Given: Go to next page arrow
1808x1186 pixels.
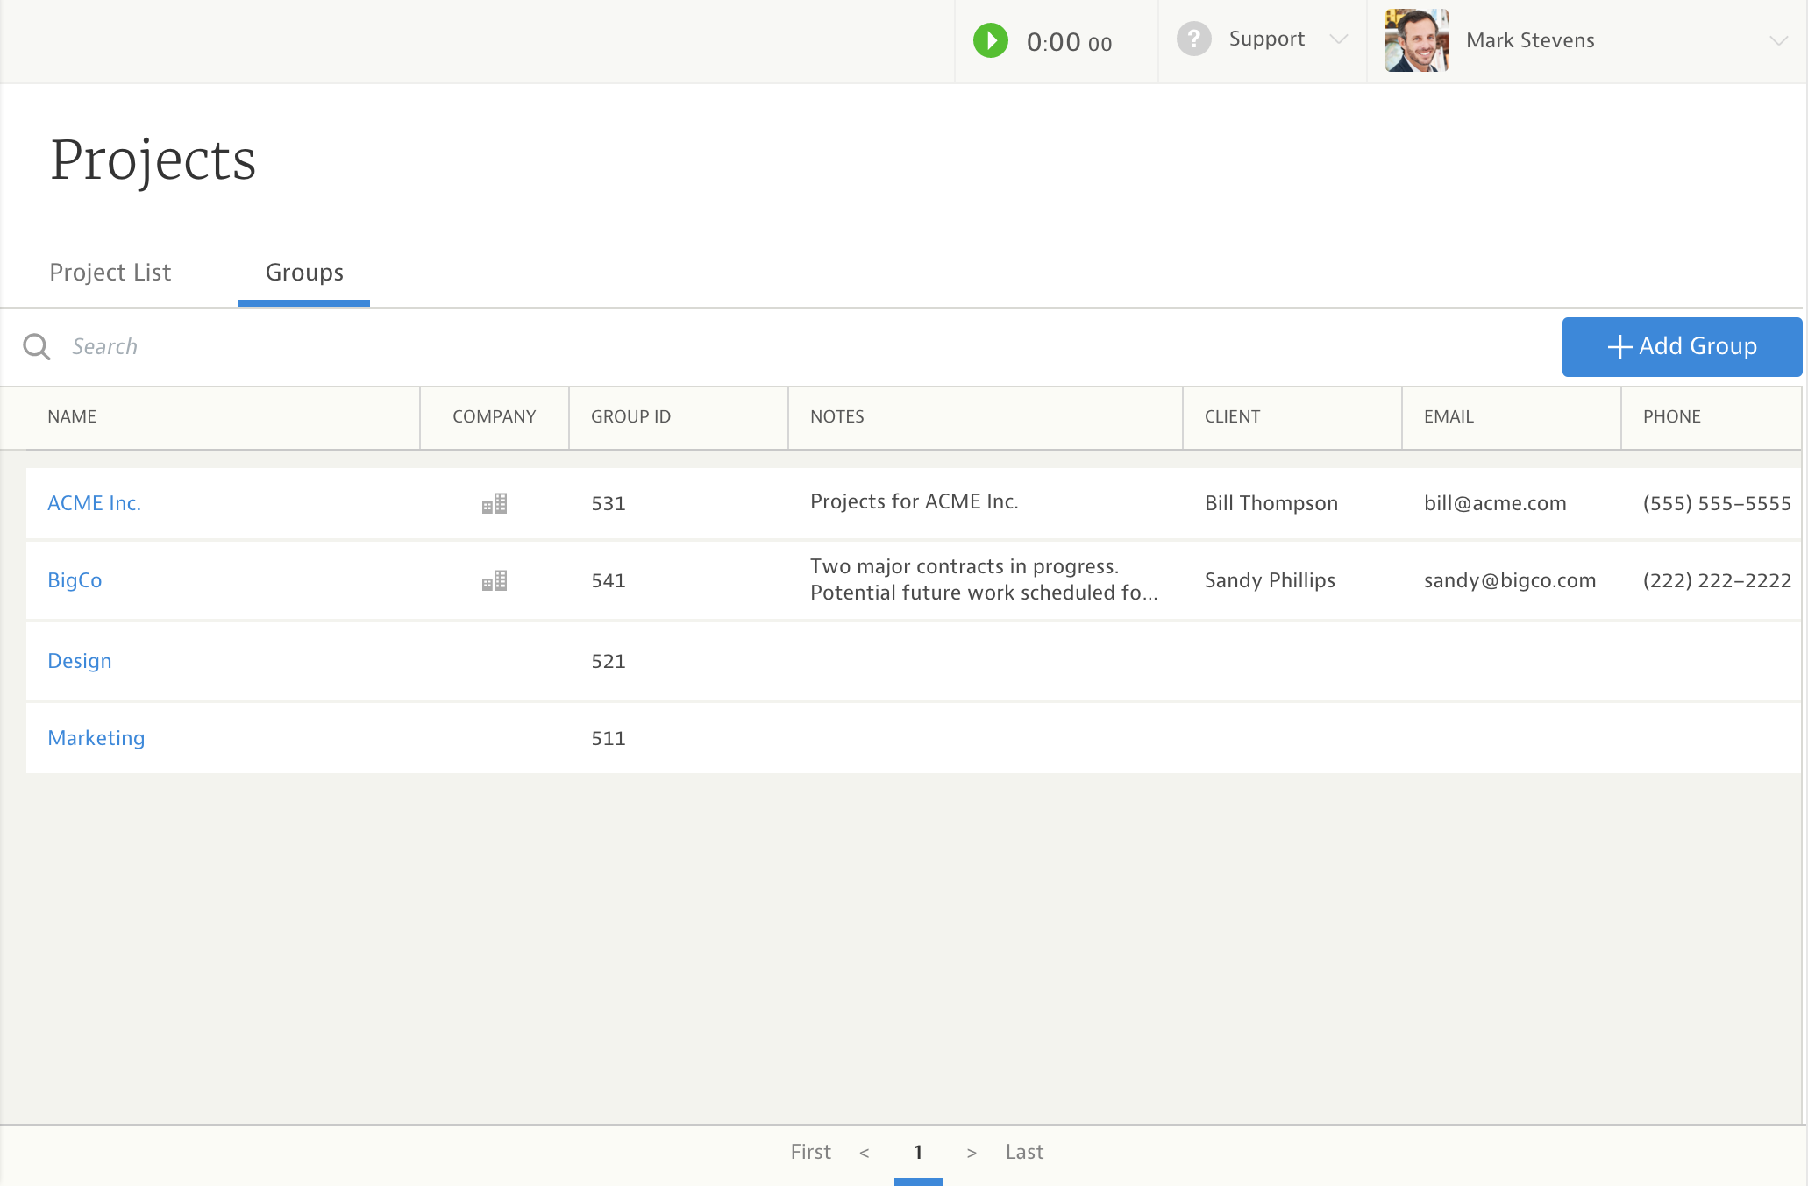Looking at the screenshot, I should point(972,1153).
